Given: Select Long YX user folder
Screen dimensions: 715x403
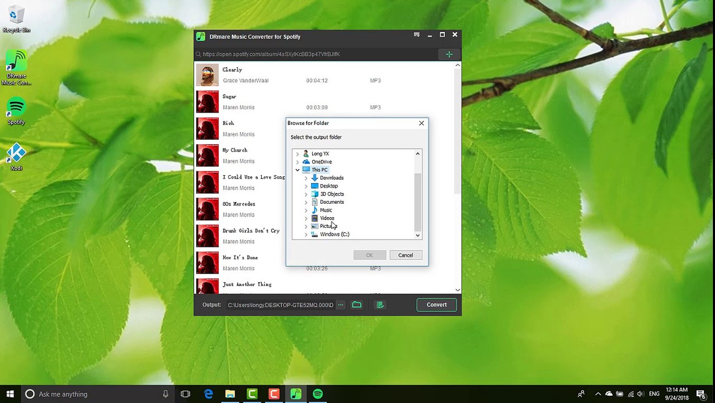Looking at the screenshot, I should tap(320, 153).
